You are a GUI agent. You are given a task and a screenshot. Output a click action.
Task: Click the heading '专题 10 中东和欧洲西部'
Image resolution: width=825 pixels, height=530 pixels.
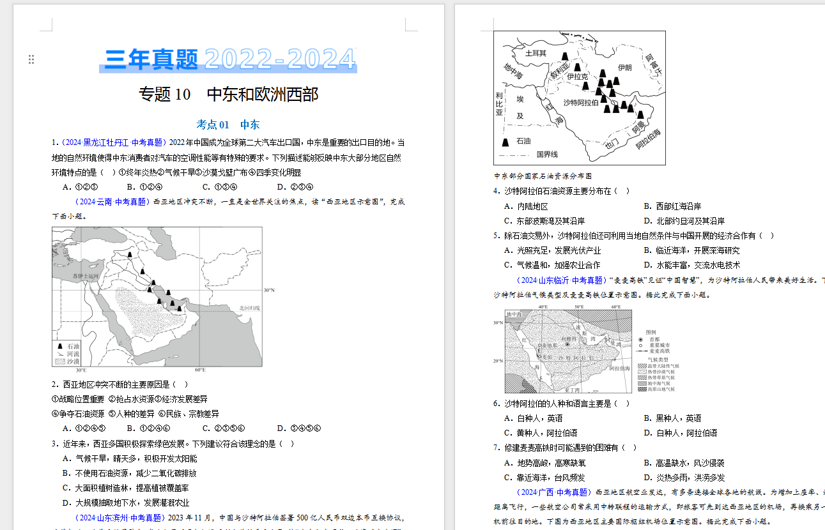tap(229, 95)
